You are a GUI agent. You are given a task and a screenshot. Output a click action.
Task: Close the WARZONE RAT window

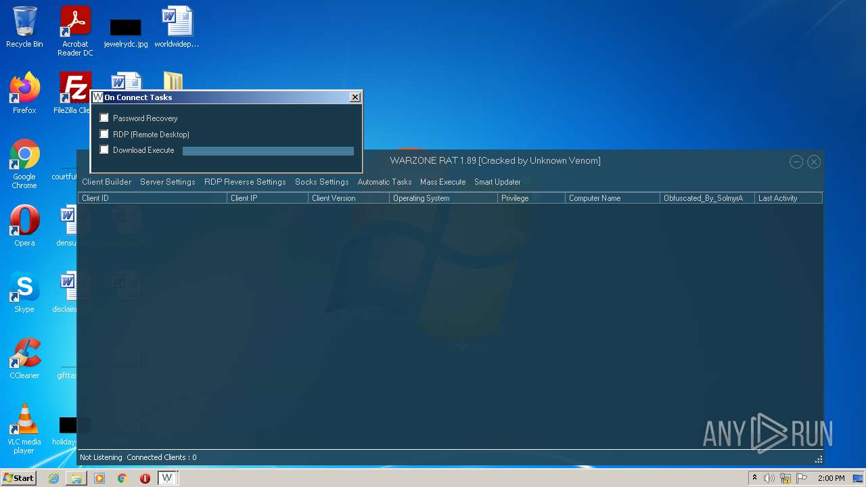814,162
